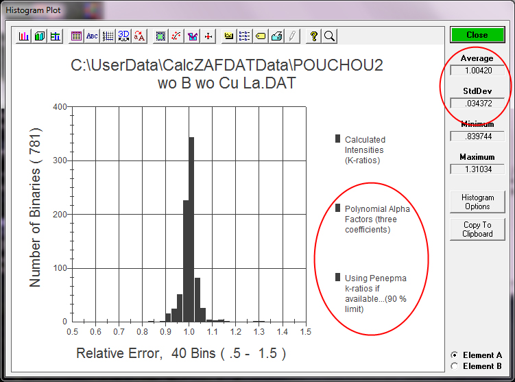The width and height of the screenshot is (515, 382).
Task: Click the yellow question mark help icon
Action: (x=313, y=36)
